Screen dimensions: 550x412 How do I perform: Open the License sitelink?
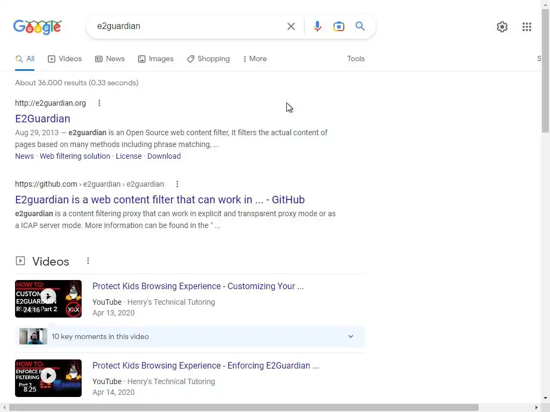point(129,156)
